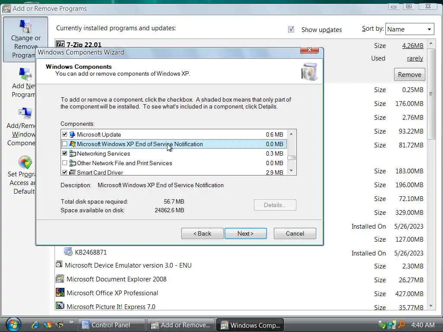Viewport: 443px width, 332px height.
Task: Switch to Windows Components Wizard taskbar button
Action: pos(250,325)
